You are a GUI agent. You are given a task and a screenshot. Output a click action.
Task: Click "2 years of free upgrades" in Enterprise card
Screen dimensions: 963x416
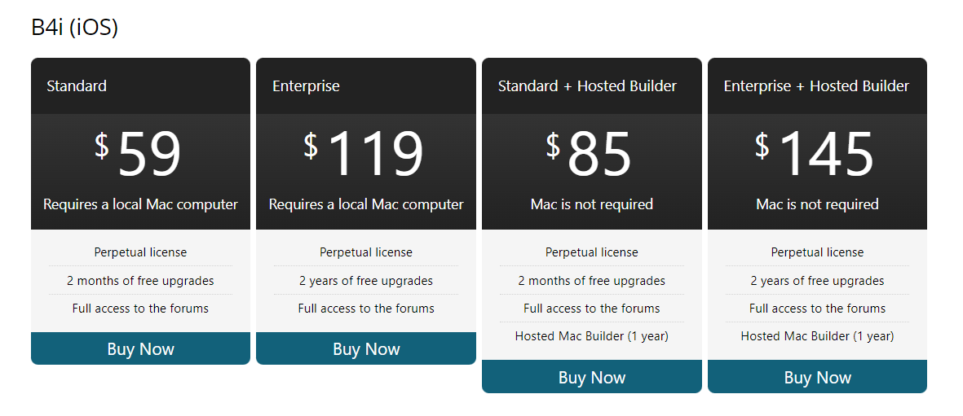[x=366, y=281]
